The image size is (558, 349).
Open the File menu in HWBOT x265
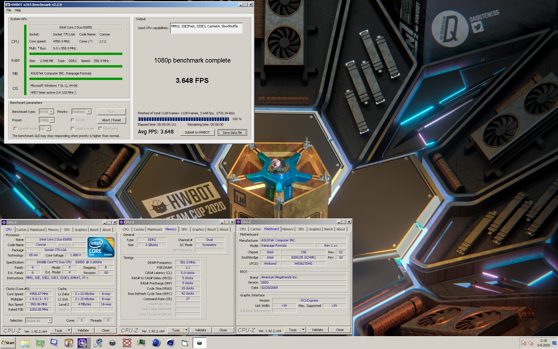[9, 10]
